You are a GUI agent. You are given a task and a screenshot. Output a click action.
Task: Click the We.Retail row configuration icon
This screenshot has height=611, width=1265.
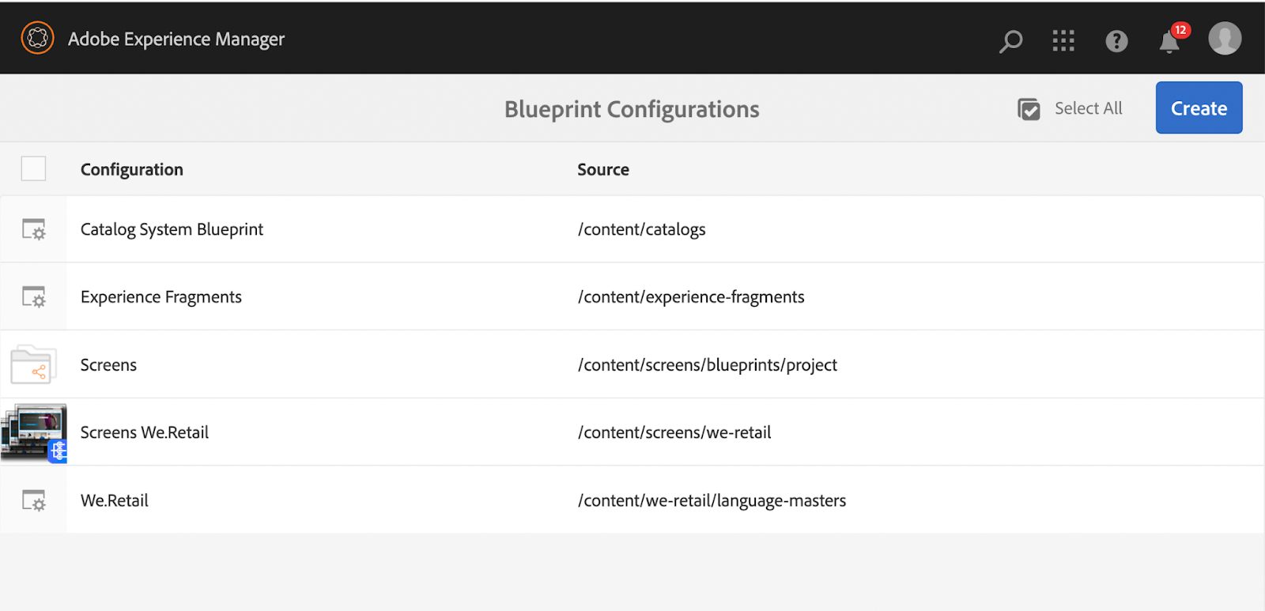click(33, 500)
